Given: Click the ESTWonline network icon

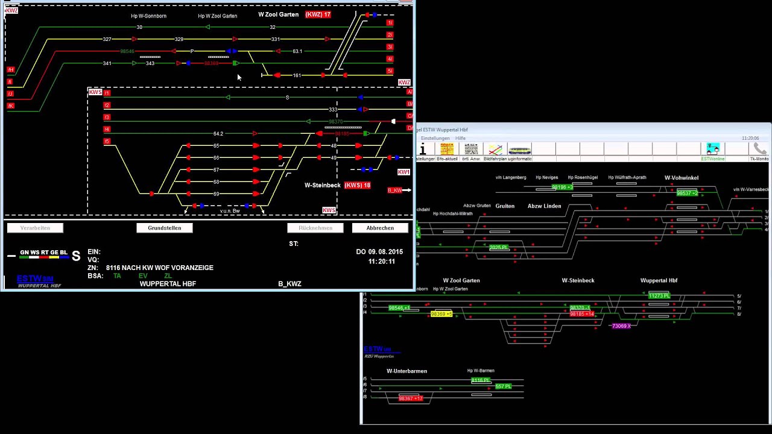Looking at the screenshot, I should 713,149.
